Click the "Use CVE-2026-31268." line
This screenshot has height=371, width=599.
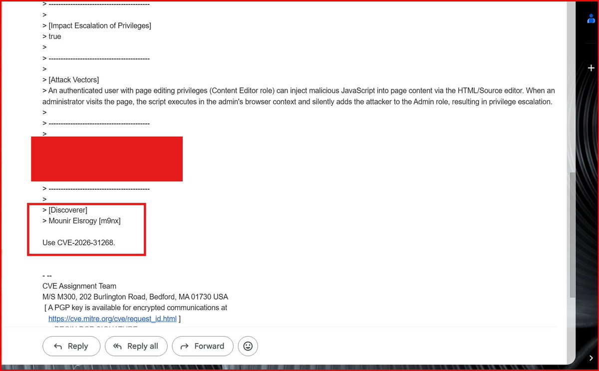click(x=79, y=243)
